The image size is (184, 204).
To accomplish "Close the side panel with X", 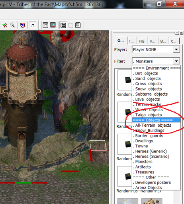I will 182,33.
